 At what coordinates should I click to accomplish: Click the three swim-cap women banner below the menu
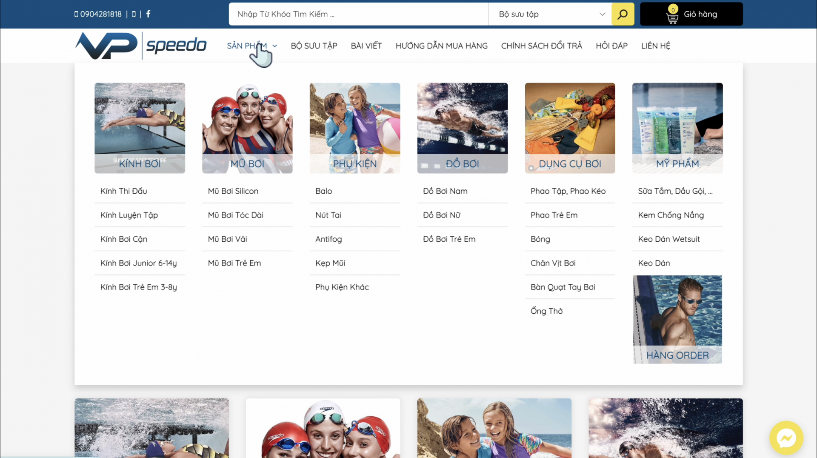pyautogui.click(x=323, y=428)
